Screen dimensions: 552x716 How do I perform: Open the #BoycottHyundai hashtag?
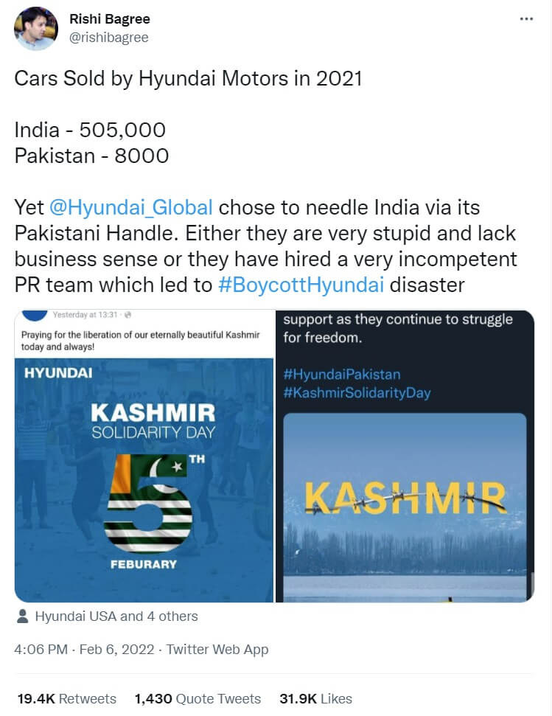click(x=301, y=284)
